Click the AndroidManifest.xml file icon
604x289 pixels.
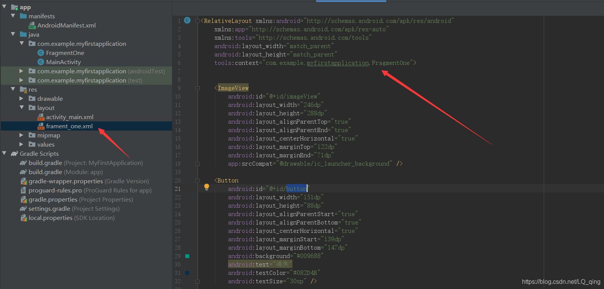[32, 25]
